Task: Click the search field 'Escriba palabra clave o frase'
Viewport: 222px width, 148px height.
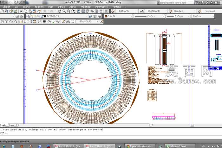Action: click(177, 3)
